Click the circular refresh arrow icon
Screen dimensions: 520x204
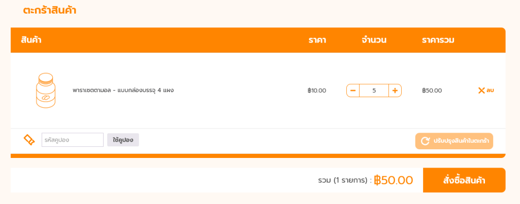[425, 141]
